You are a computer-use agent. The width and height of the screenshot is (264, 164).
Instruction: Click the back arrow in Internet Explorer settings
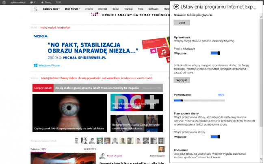(176, 7)
